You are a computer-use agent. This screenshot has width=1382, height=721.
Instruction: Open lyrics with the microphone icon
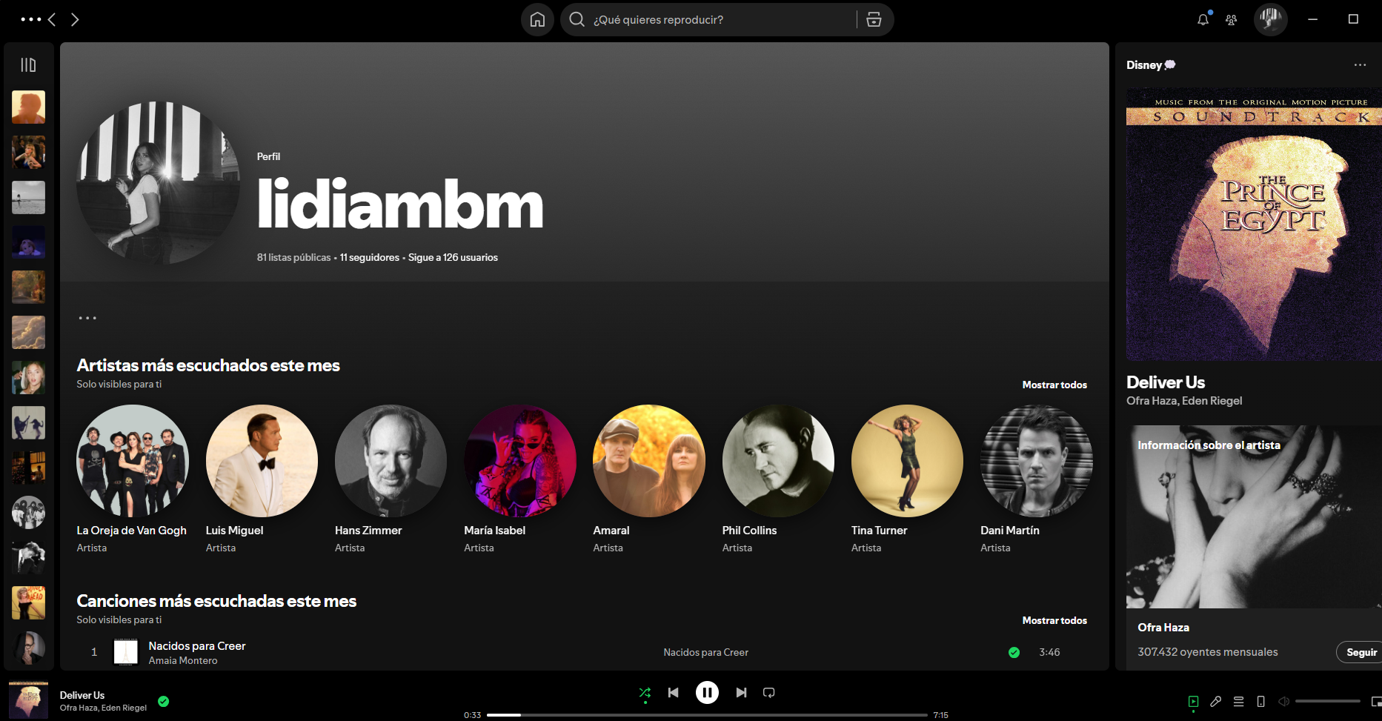coord(1216,701)
